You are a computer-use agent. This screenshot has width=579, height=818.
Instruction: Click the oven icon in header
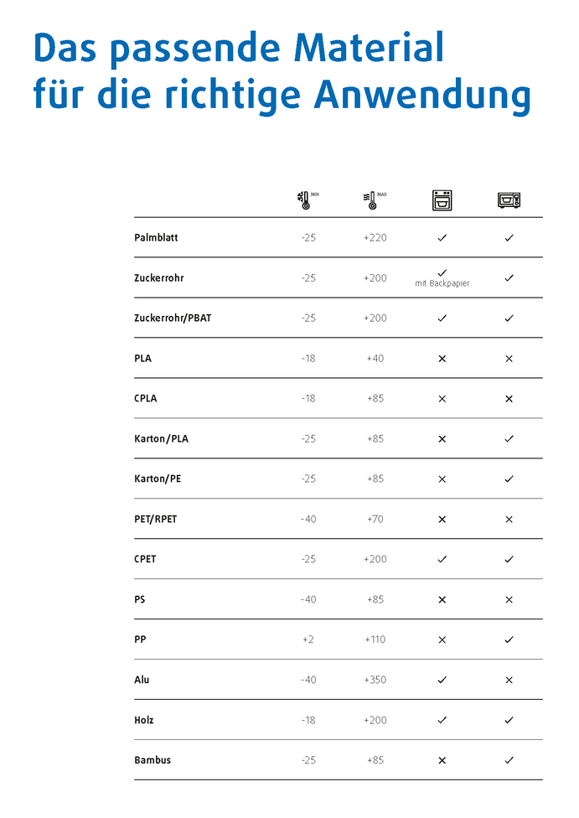click(442, 199)
